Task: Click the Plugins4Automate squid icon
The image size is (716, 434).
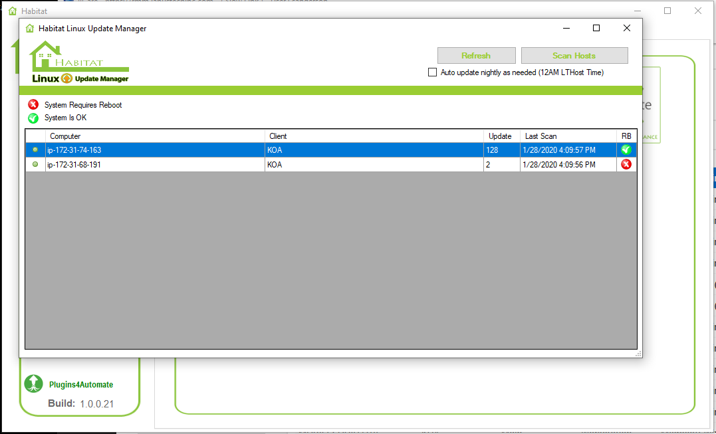Action: coord(33,383)
